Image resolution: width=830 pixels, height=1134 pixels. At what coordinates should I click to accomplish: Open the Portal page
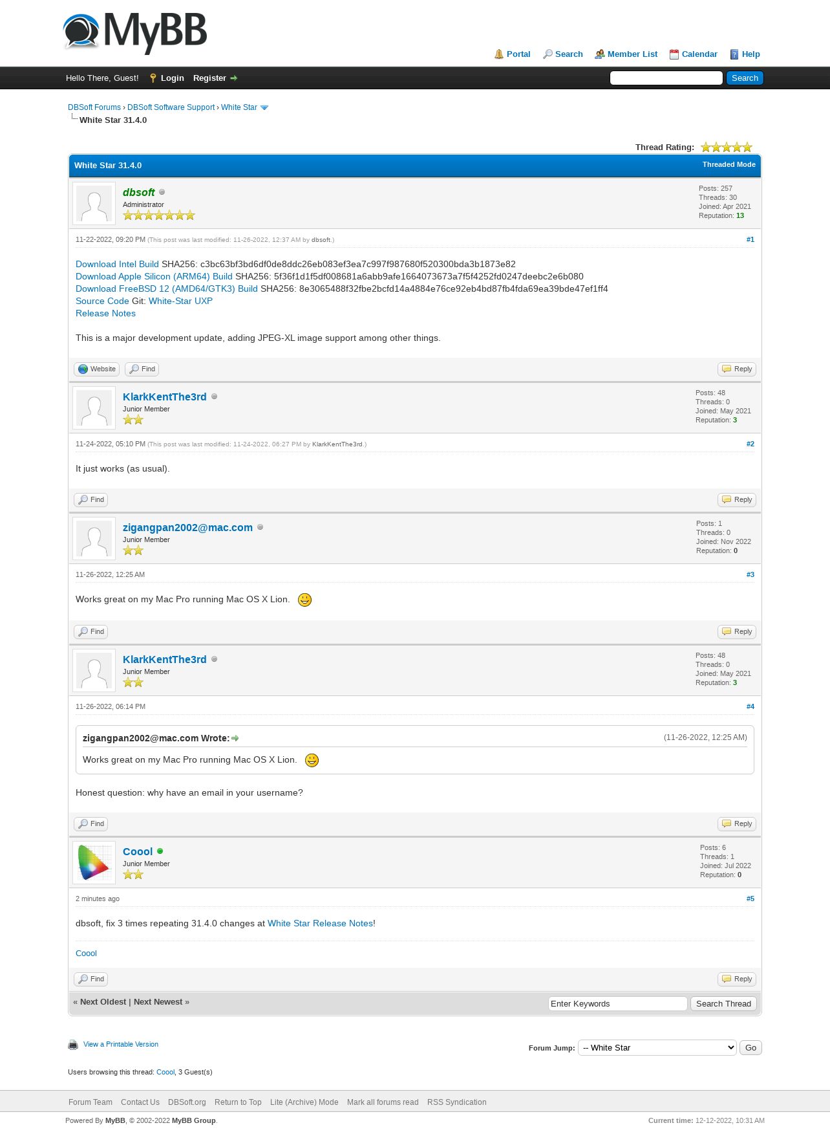[518, 54]
